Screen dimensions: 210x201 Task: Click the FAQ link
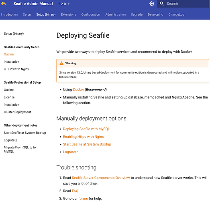point(75,191)
